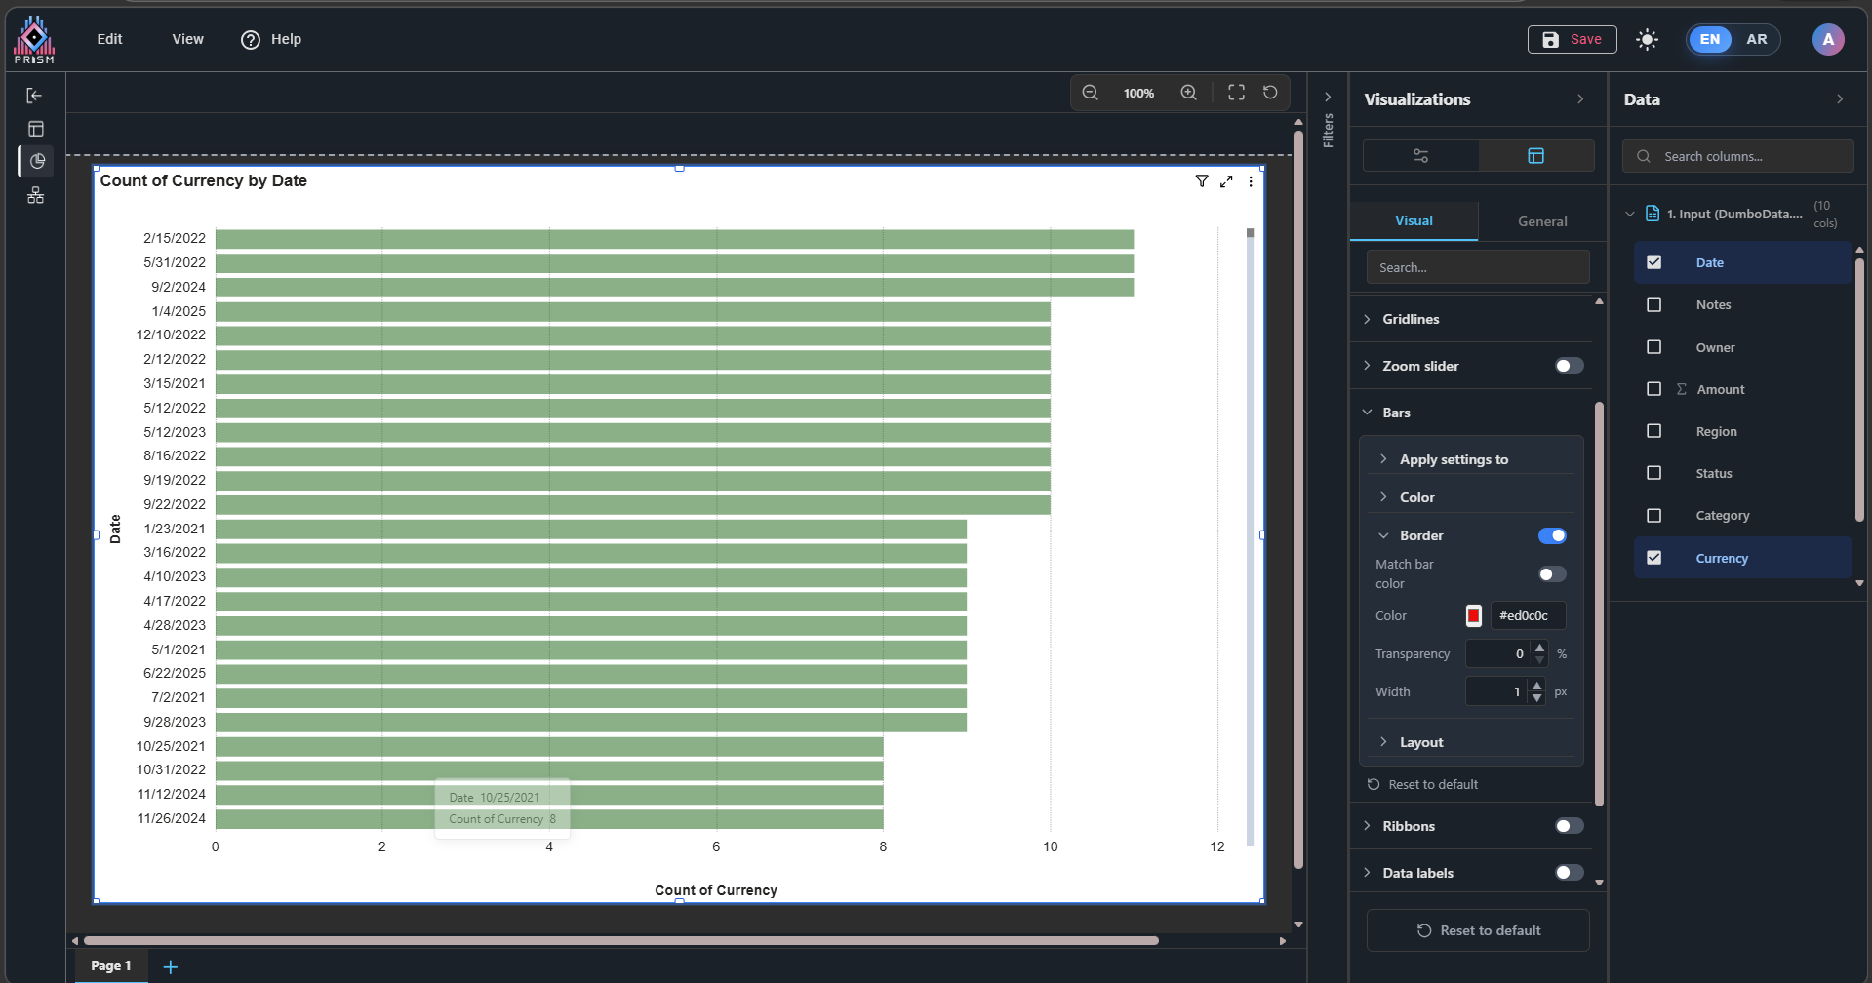The height and width of the screenshot is (983, 1872).
Task: Switch to light theme with sun icon
Action: pos(1647,40)
